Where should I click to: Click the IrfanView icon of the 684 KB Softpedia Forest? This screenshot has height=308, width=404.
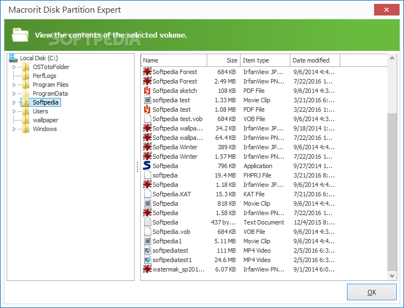pyautogui.click(x=147, y=72)
